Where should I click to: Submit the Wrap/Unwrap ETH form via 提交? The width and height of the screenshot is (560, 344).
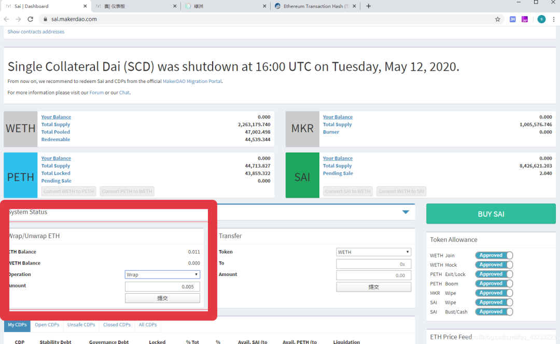(162, 298)
